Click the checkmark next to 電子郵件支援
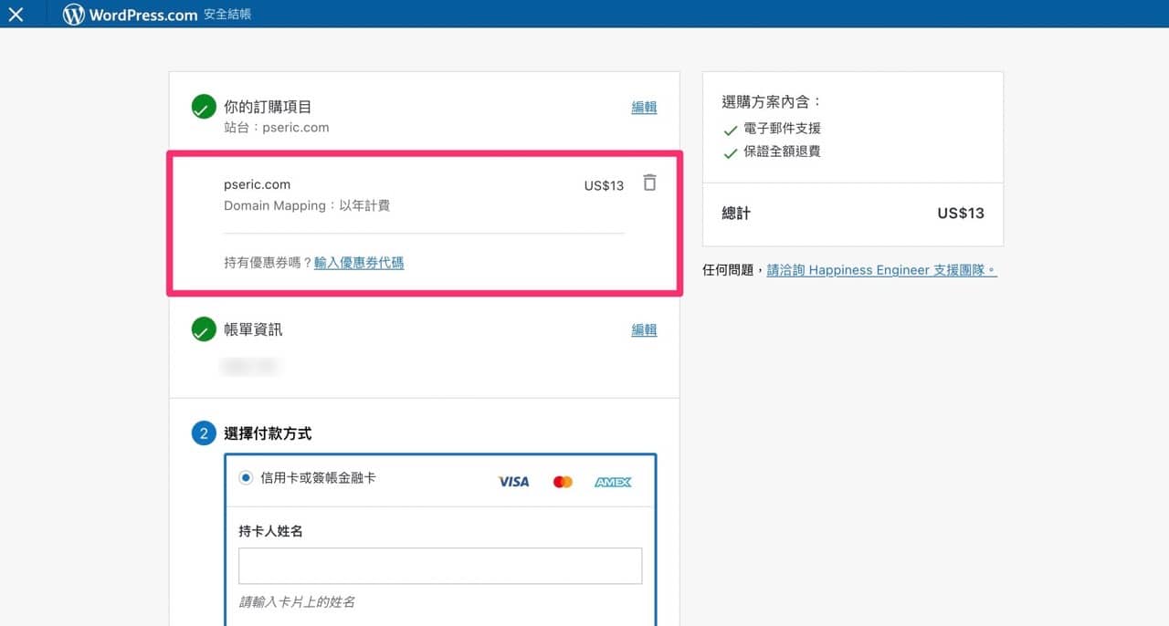 click(x=730, y=130)
